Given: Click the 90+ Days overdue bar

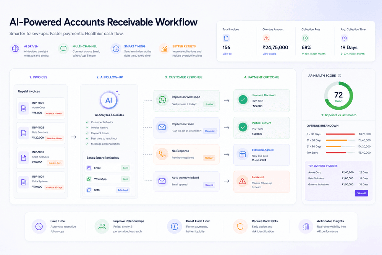Looking at the screenshot, I should click(x=340, y=153).
